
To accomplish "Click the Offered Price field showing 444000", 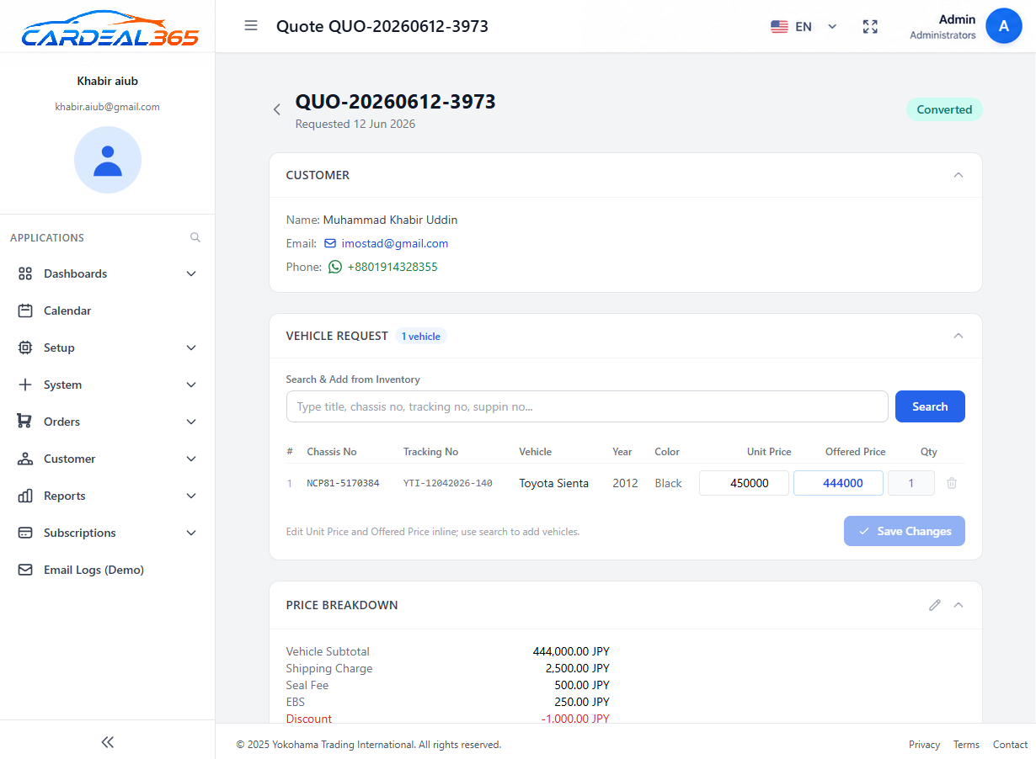I will (x=838, y=483).
